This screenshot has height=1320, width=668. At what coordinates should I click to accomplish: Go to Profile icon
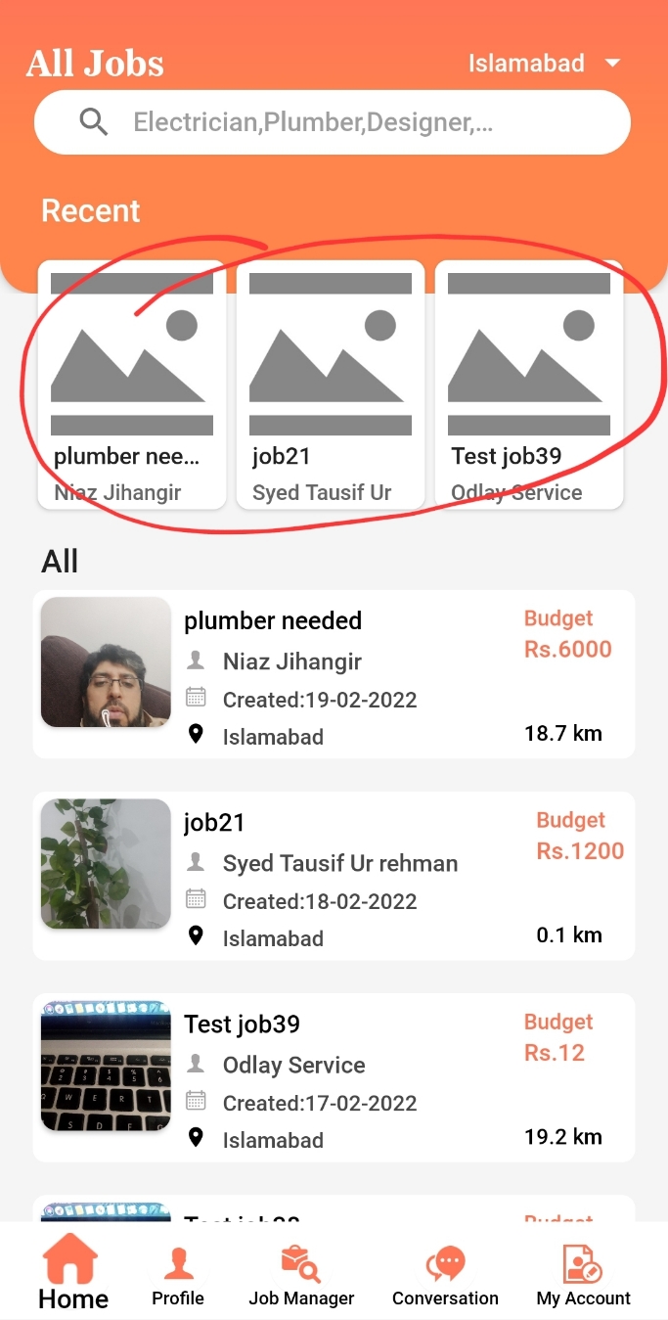tap(178, 1264)
